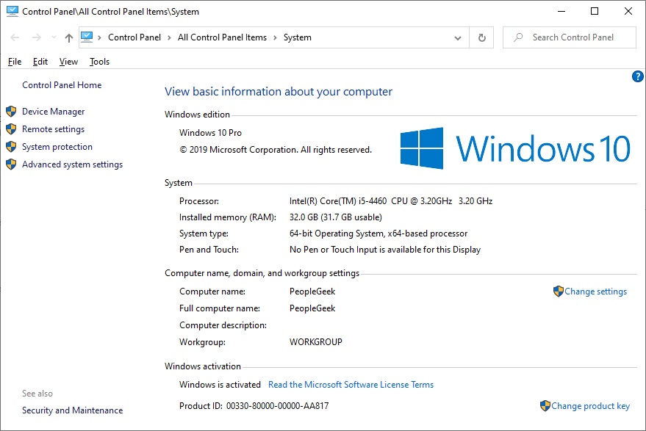This screenshot has height=431, width=646.
Task: Open the address bar history dropdown
Action: (458, 38)
